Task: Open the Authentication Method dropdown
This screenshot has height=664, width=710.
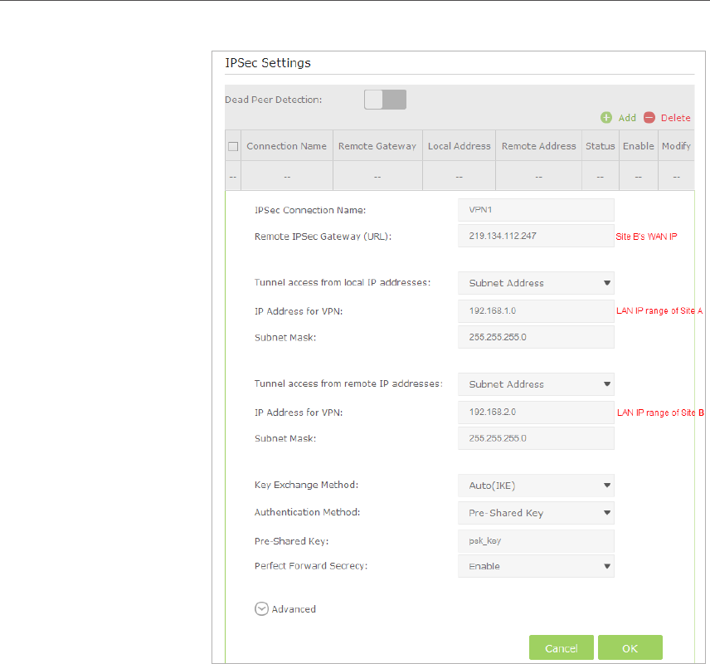Action: tap(536, 513)
